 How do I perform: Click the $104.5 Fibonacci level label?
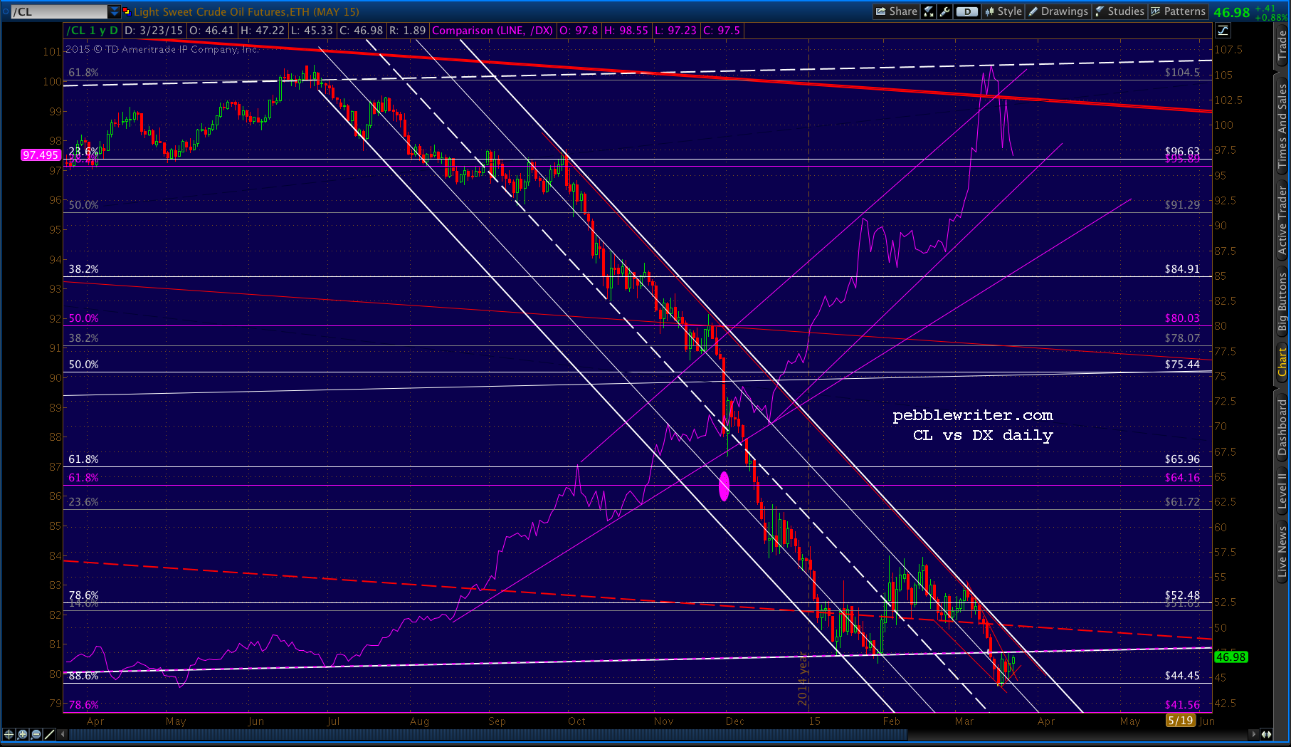tap(1182, 73)
